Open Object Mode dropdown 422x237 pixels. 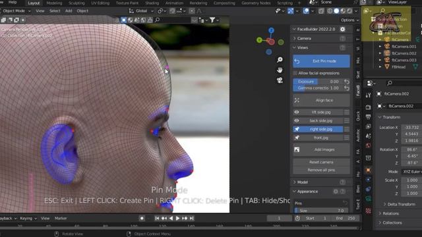click(16, 11)
